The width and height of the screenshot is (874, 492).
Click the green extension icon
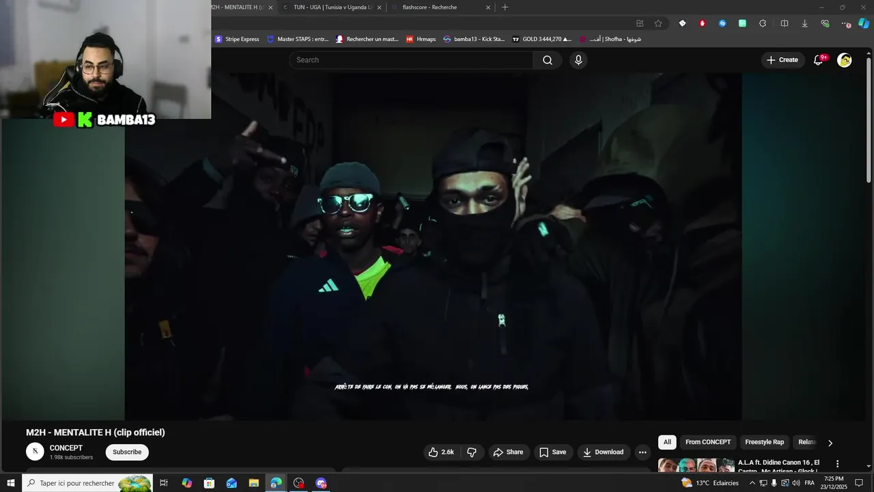(742, 23)
